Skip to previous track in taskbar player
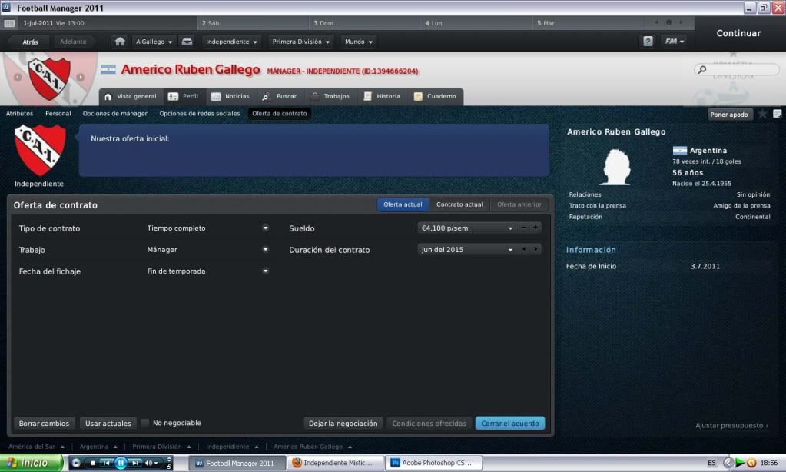Screen dimensions: 786x472 (x=106, y=463)
